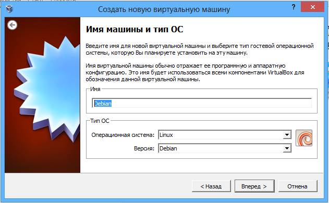This screenshot has height=203, width=329.
Task: Close the Создать новую виртуальную машину dialog
Action: [x=312, y=7]
